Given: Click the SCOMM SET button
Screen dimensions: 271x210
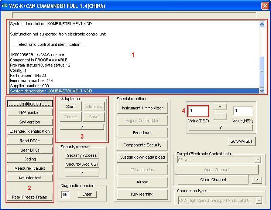Looking at the screenshot, I should coord(241,142).
